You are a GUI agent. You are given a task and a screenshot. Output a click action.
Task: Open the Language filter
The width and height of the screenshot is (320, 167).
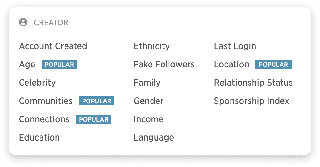coord(154,138)
